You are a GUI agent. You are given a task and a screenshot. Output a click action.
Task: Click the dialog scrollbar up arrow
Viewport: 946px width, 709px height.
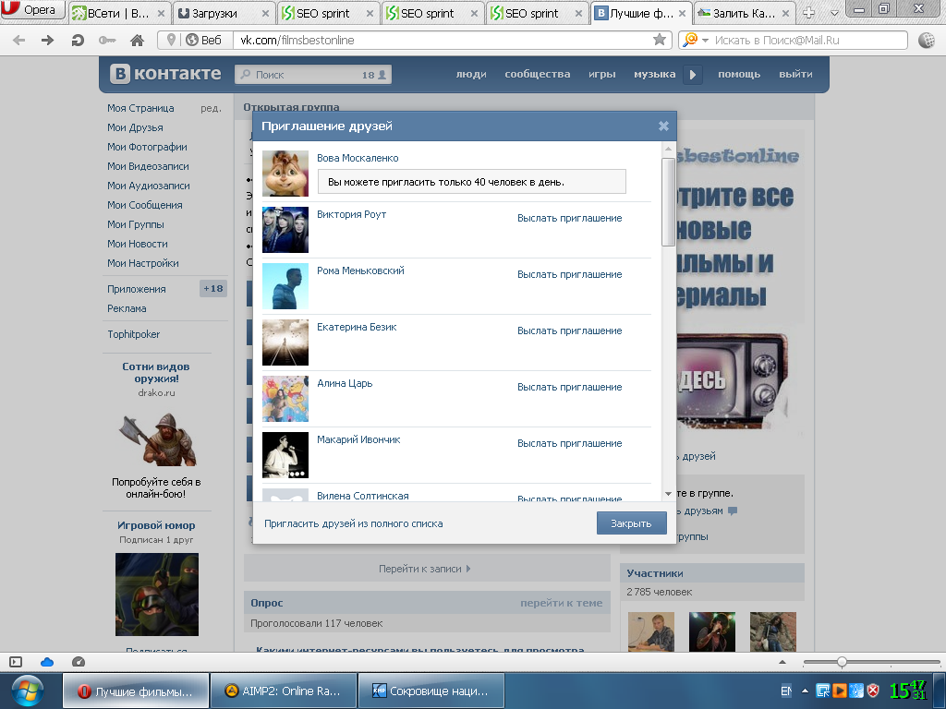click(668, 149)
